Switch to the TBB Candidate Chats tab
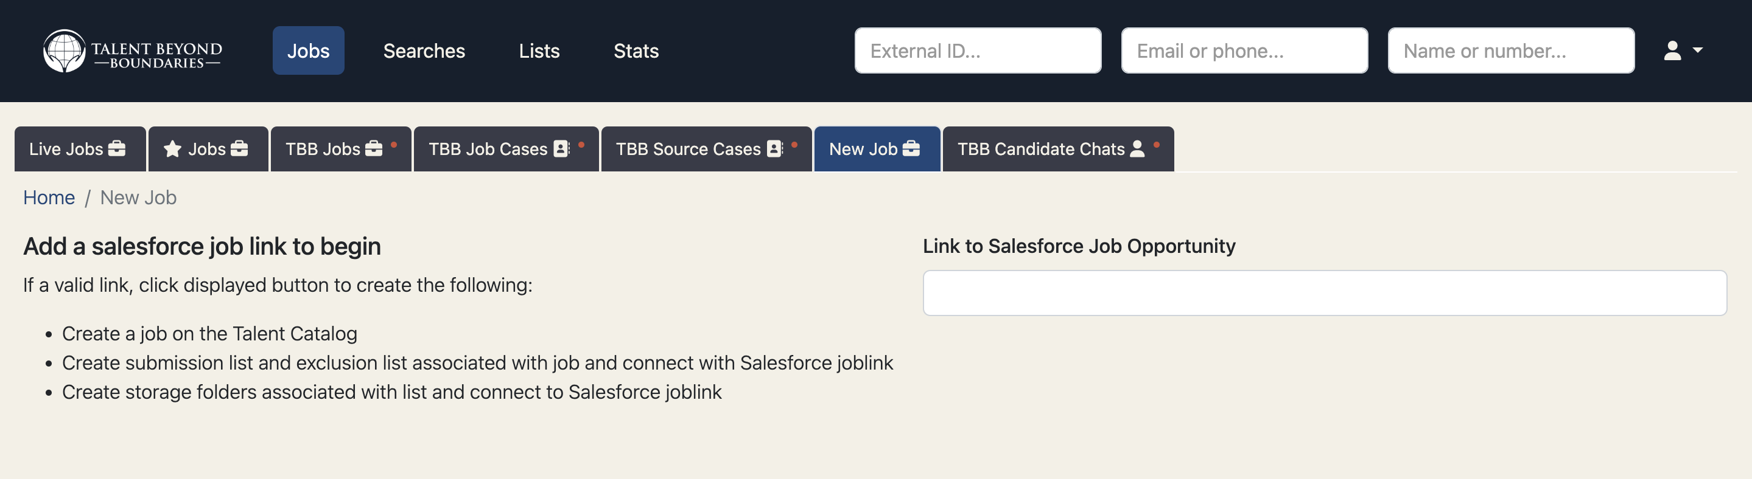 click(x=1057, y=149)
